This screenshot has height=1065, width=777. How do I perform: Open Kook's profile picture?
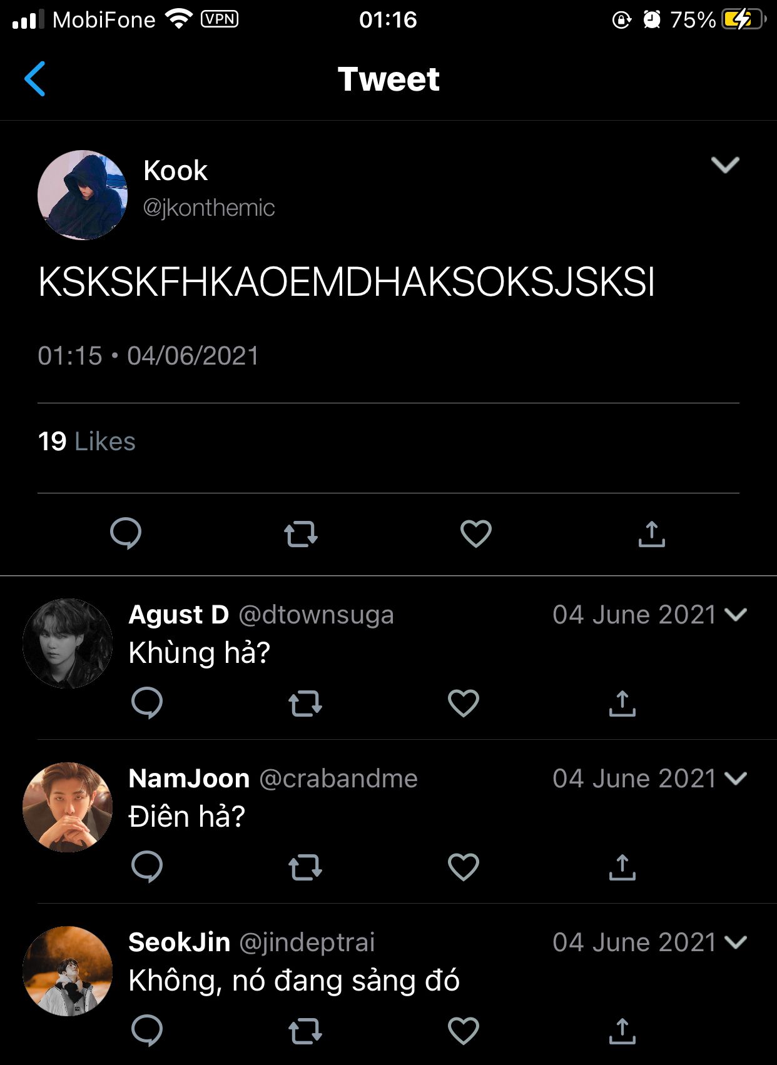(83, 195)
